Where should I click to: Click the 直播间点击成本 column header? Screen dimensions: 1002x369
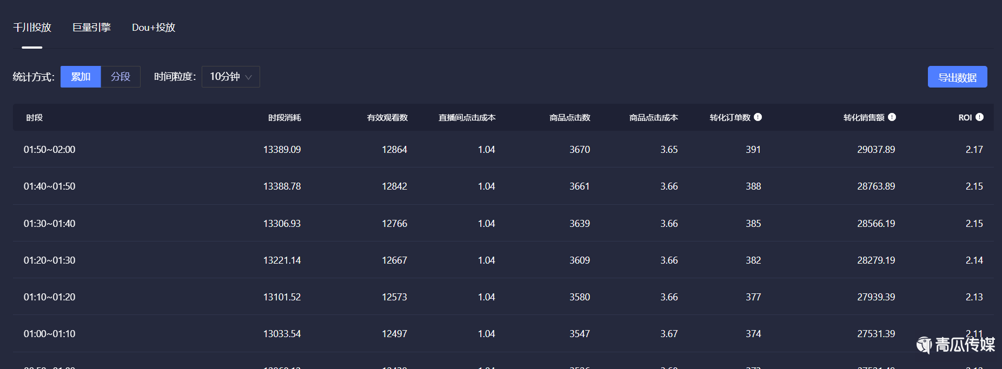[x=467, y=118]
